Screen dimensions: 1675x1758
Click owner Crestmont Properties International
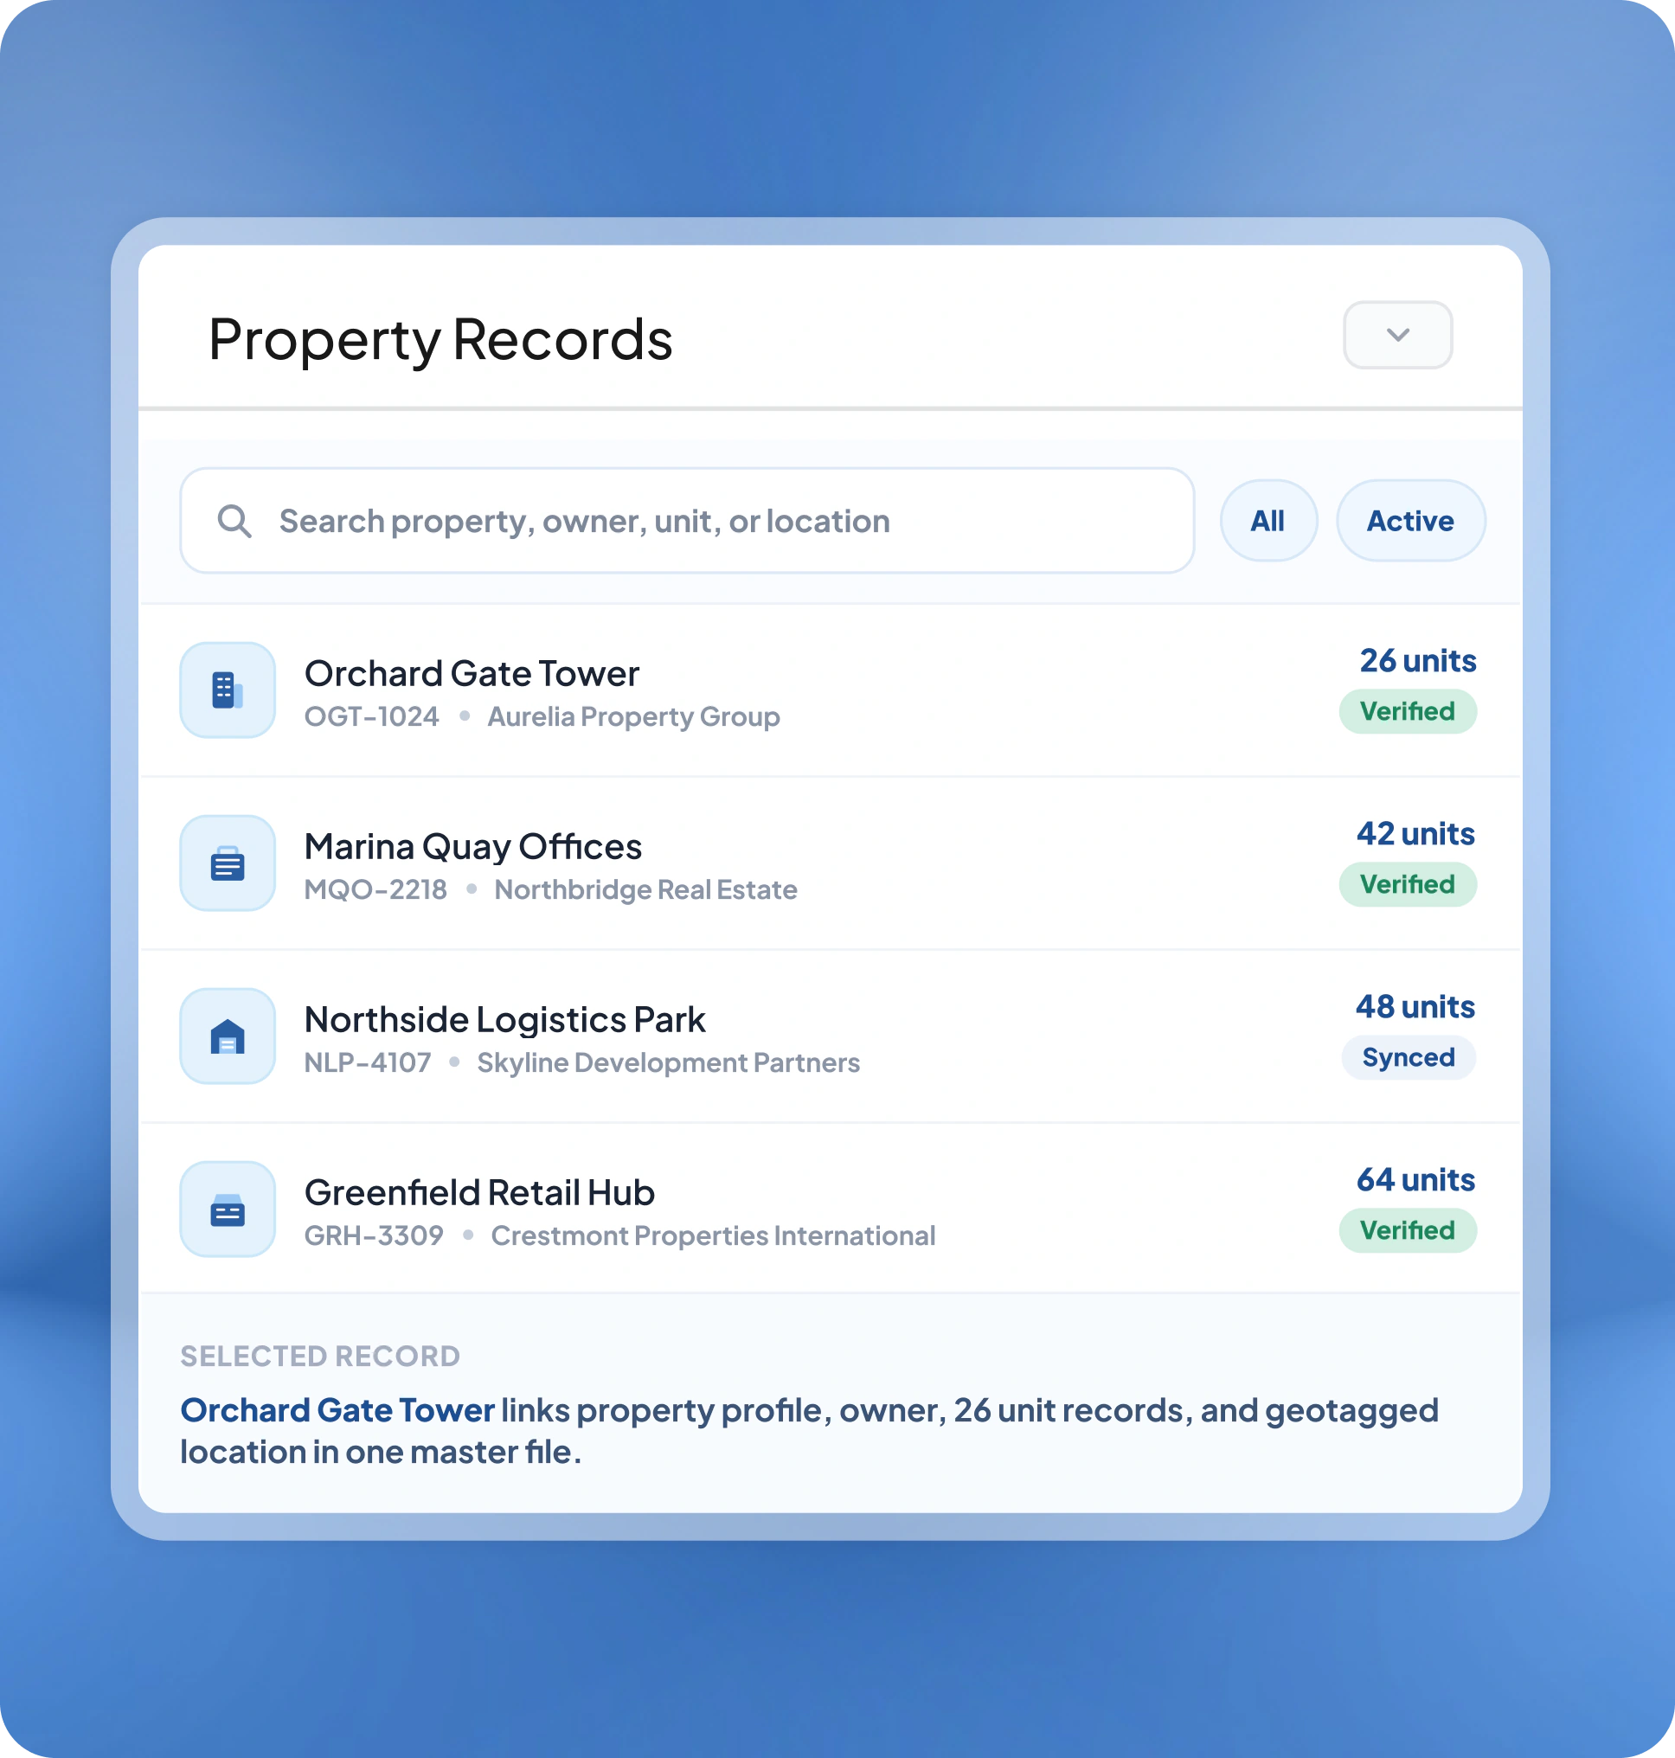(713, 1235)
